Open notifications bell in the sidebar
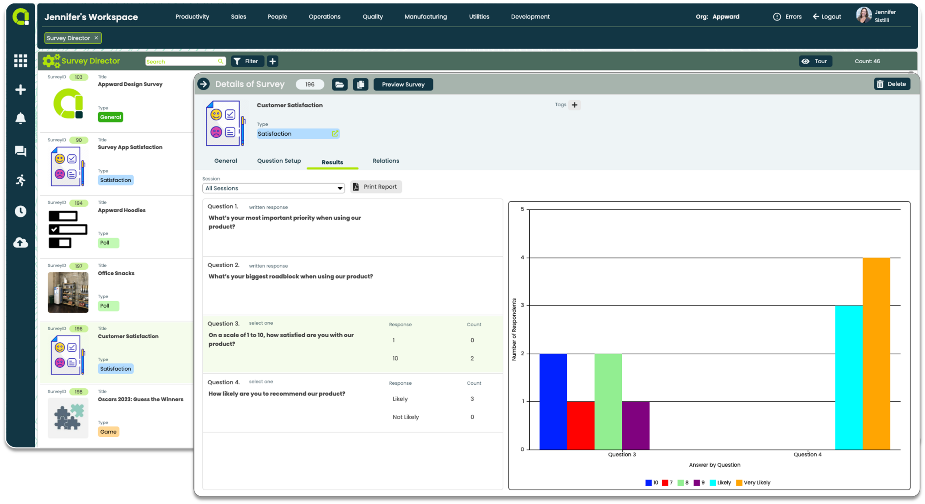This screenshot has height=504, width=925. 21,119
